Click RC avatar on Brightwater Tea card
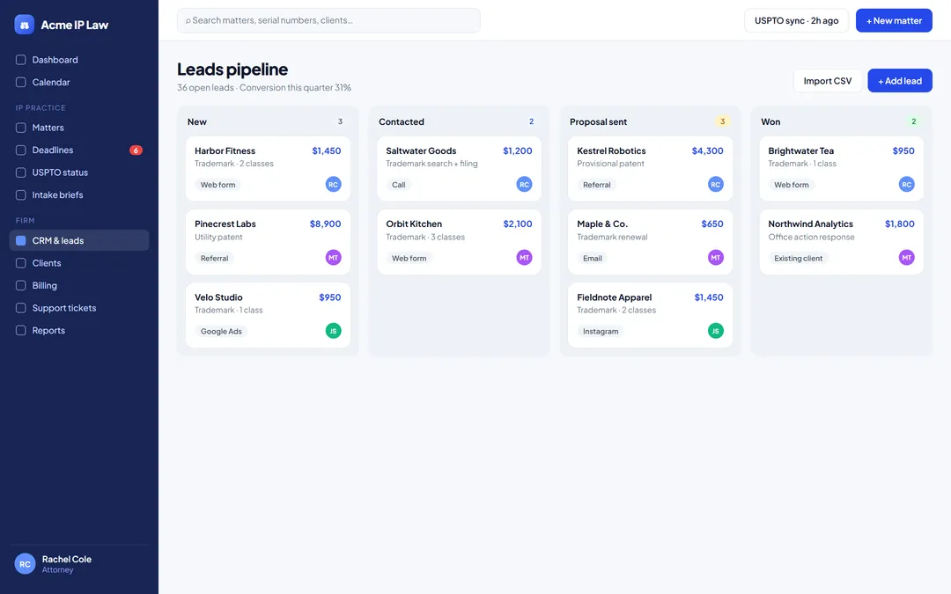Screen dimensions: 951x594 (x=907, y=184)
